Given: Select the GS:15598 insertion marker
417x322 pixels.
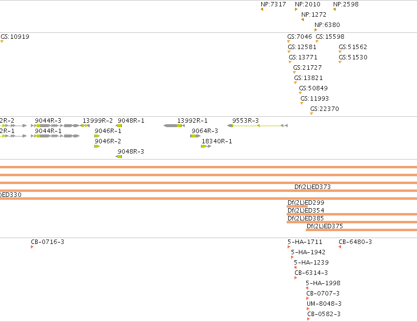Looking at the screenshot, I should point(317,41).
